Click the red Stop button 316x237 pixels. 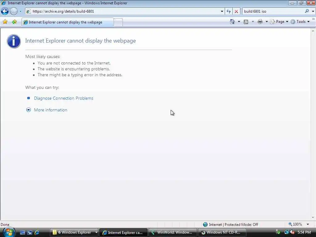236,11
